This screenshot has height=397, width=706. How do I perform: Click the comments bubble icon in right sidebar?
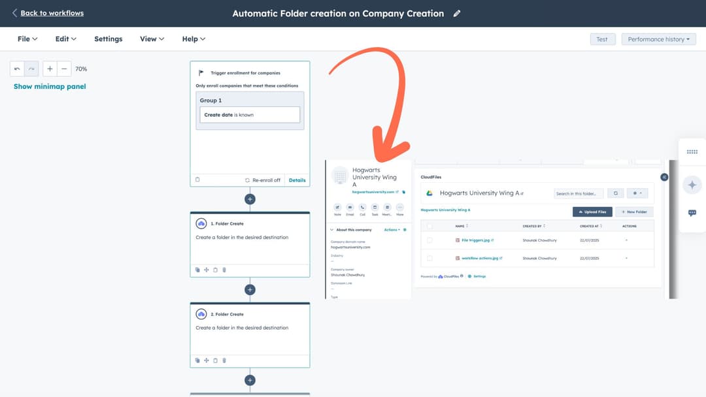[692, 212]
